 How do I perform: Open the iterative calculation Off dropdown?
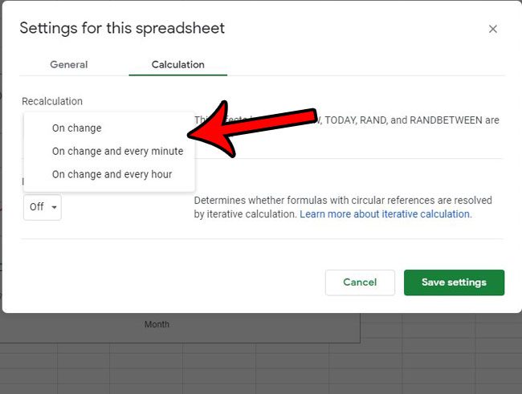point(42,207)
